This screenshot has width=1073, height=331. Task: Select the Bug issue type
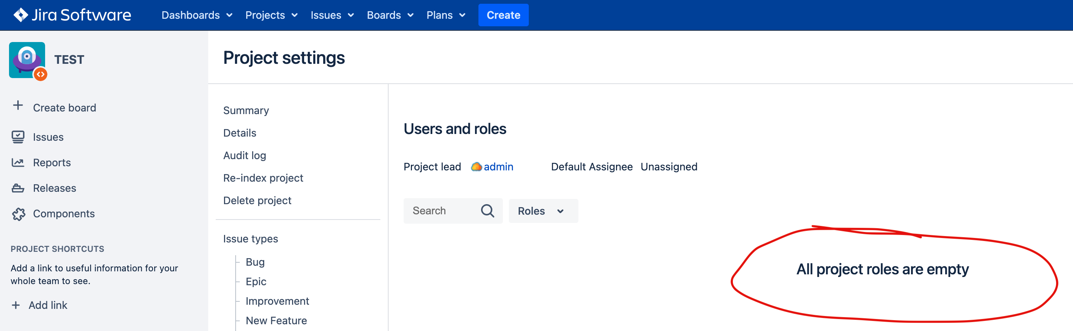[x=255, y=262]
